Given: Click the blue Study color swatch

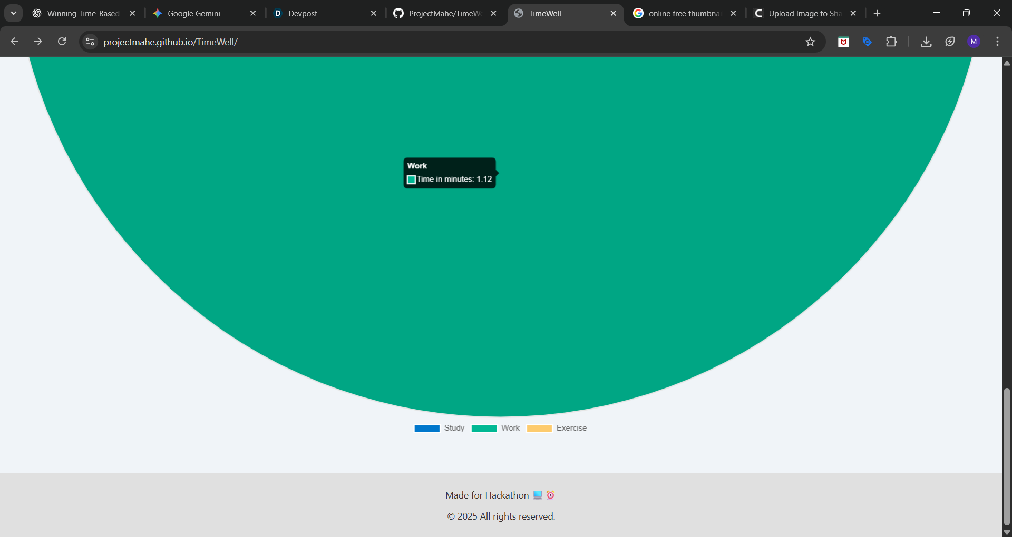Looking at the screenshot, I should point(427,429).
